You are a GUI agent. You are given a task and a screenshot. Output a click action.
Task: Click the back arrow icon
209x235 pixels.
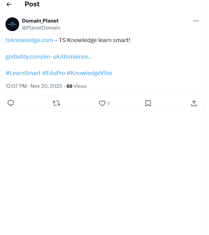[9, 4]
